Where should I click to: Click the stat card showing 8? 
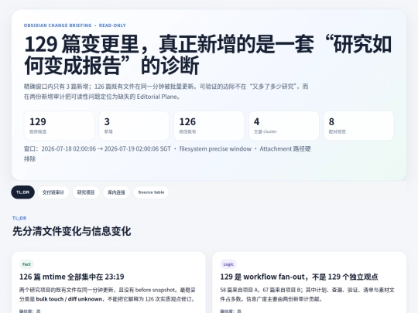pos(358,126)
